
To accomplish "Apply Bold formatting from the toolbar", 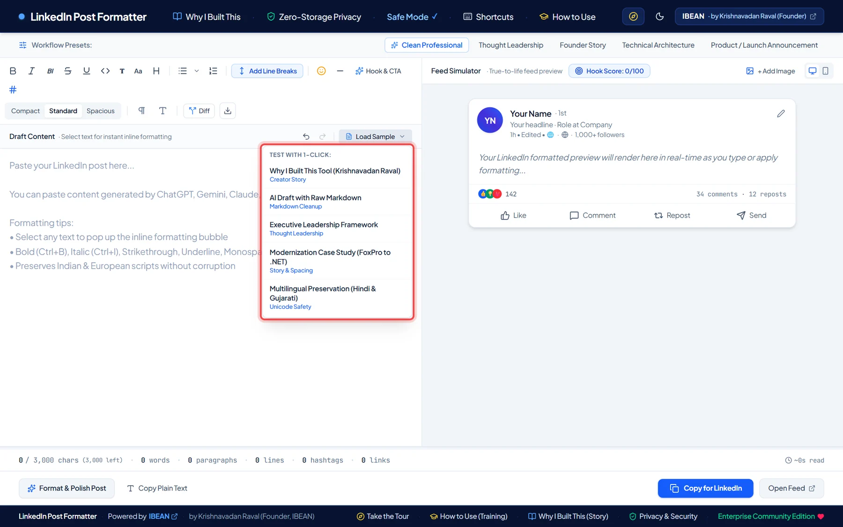I will [13, 71].
